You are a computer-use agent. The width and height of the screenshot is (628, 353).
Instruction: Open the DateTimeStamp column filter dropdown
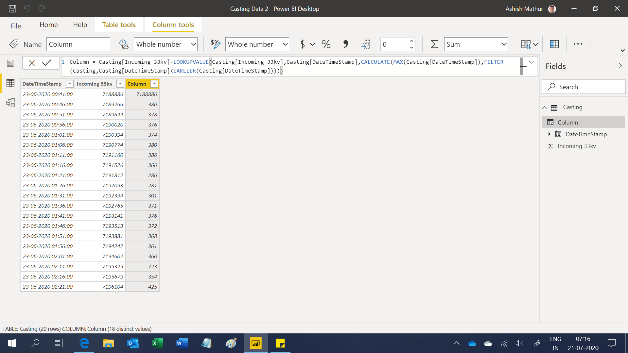click(69, 84)
